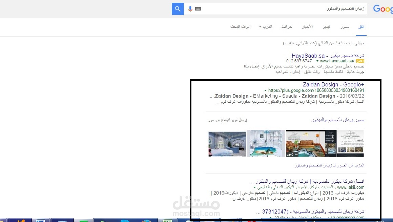393x222 pixels.
Task: Focus the search box containing زيدان للتصميم والديكور
Action: coord(275,9)
